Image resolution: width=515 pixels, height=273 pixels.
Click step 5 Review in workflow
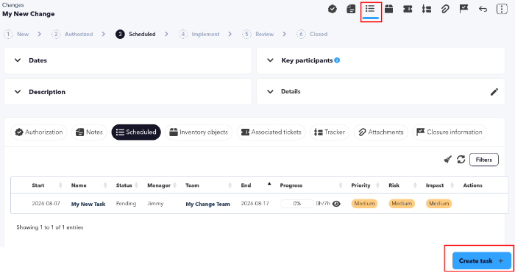258,34
